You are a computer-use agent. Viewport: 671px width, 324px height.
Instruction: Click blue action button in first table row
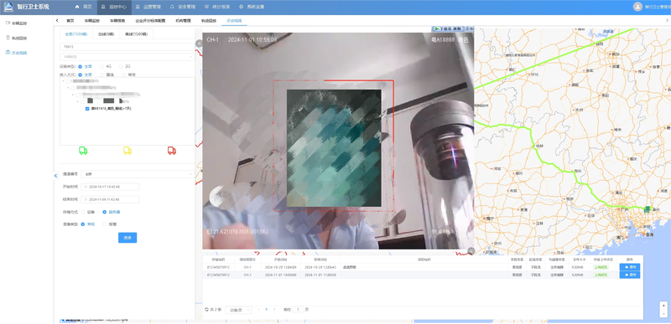[x=630, y=267]
